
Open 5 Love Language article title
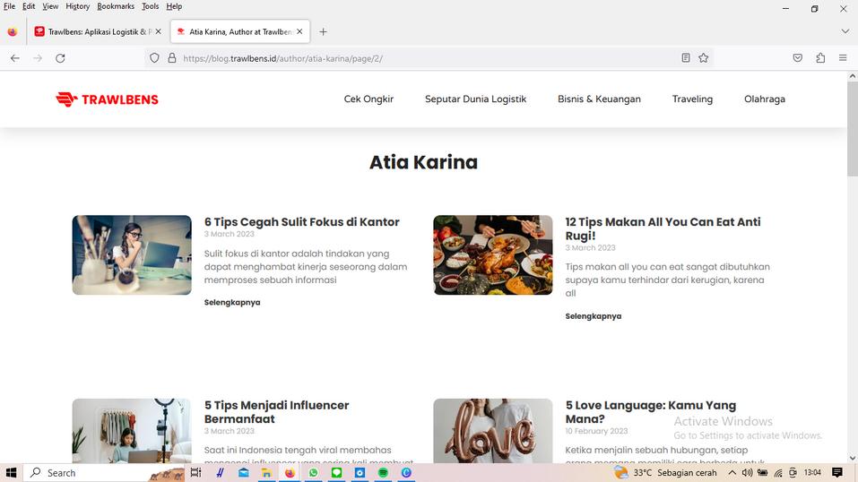[x=651, y=412]
